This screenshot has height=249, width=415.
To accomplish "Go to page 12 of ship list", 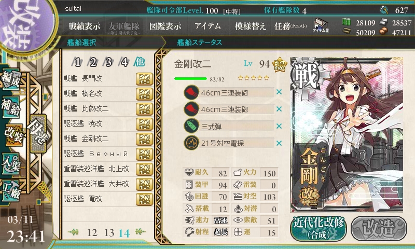I will pos(92,232).
